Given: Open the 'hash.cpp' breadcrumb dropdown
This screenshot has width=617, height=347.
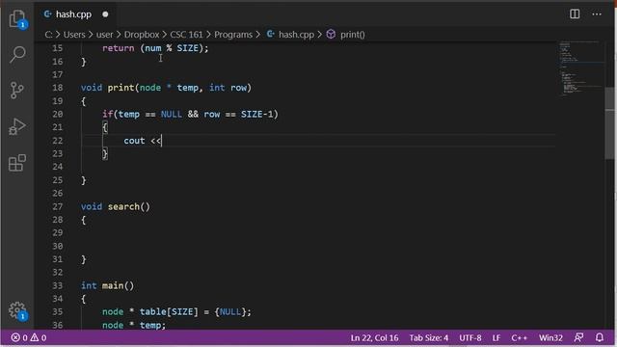Looking at the screenshot, I should (296, 35).
